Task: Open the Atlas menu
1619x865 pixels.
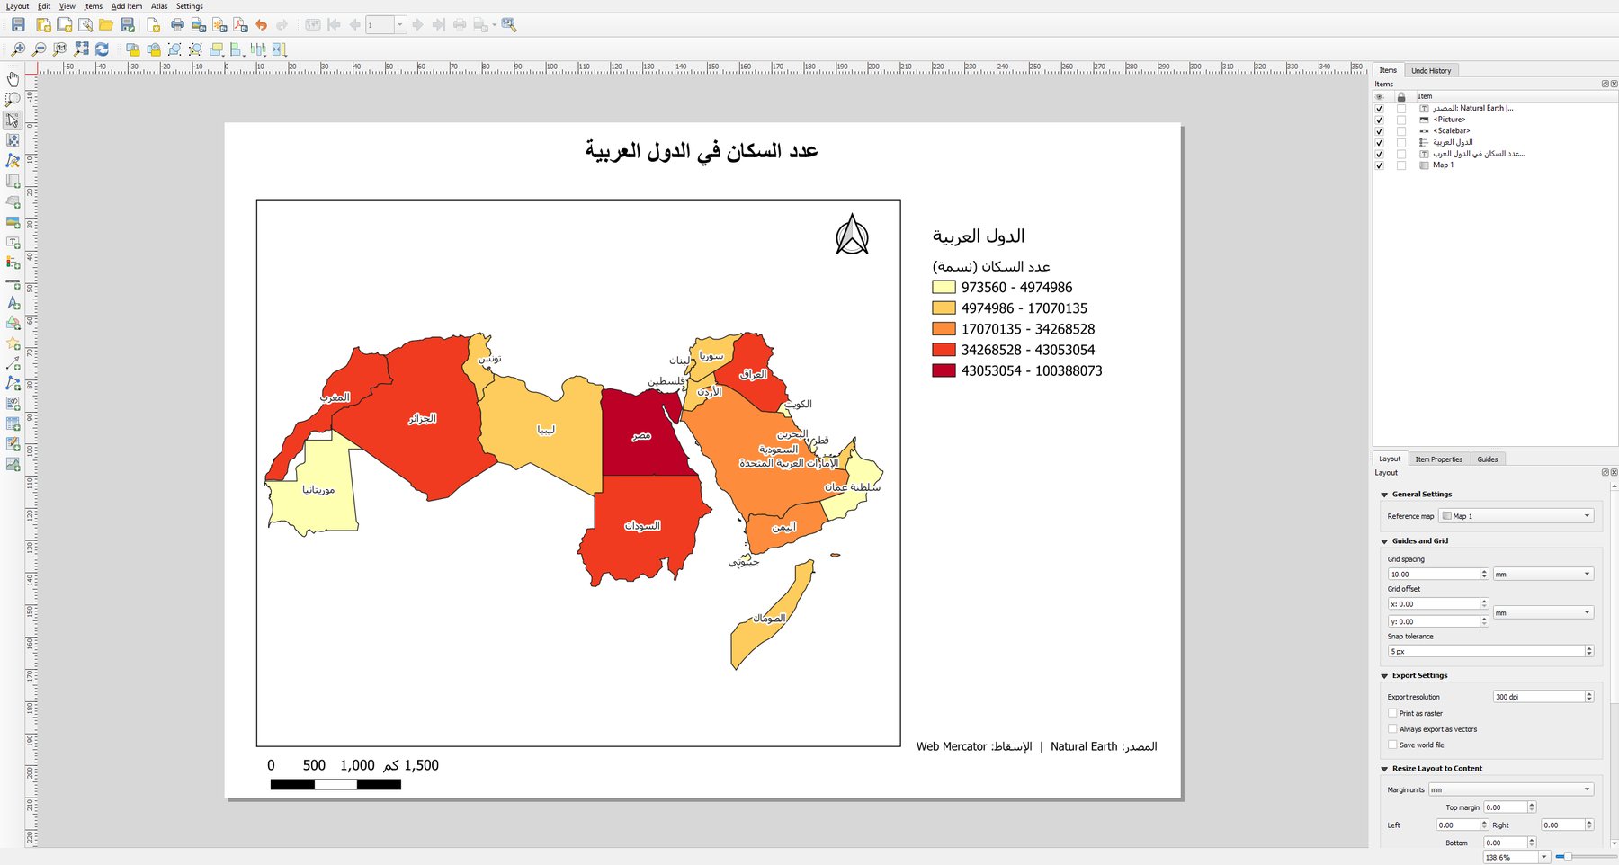Action: [159, 6]
